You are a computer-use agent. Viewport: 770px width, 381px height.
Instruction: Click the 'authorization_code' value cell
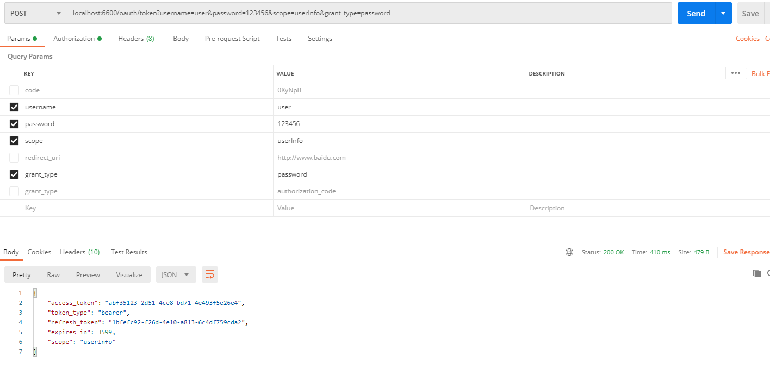tap(400, 191)
